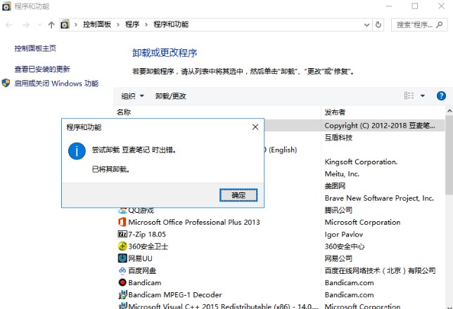The image size is (453, 309).
Task: Expand the chevron after 控制面板 in the breadcrumb
Action: point(118,25)
